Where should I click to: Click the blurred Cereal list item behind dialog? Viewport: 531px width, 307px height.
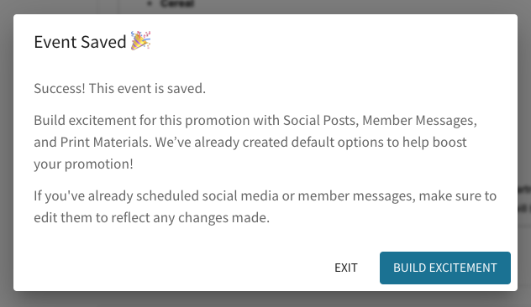pyautogui.click(x=176, y=3)
